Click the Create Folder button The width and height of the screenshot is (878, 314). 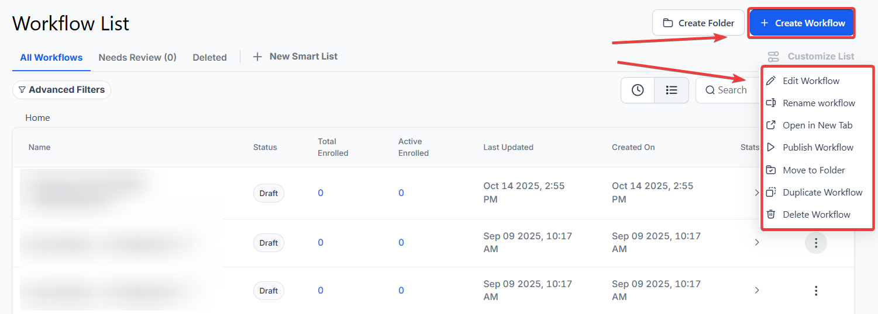coord(698,23)
